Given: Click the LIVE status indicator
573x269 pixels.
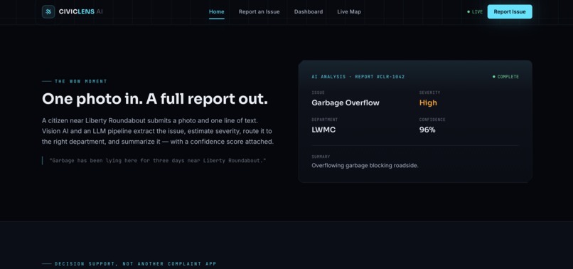Looking at the screenshot, I should coord(475,11).
